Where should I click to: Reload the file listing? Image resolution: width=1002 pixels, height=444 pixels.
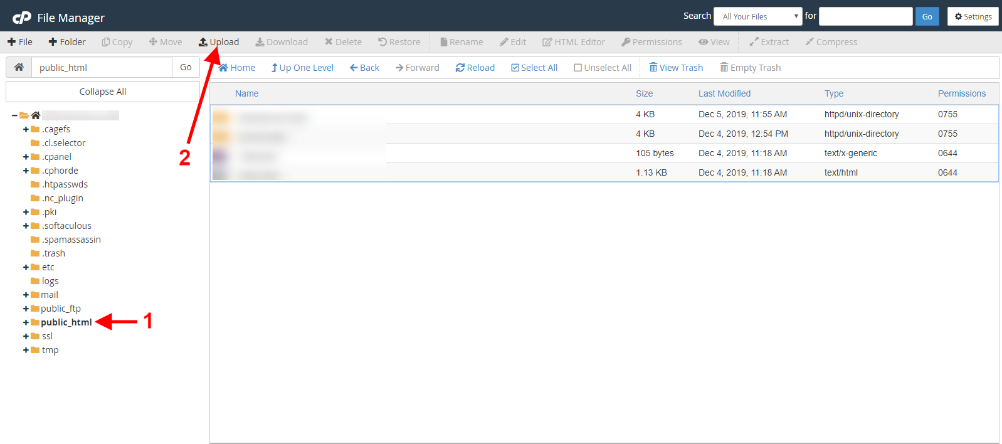[475, 68]
